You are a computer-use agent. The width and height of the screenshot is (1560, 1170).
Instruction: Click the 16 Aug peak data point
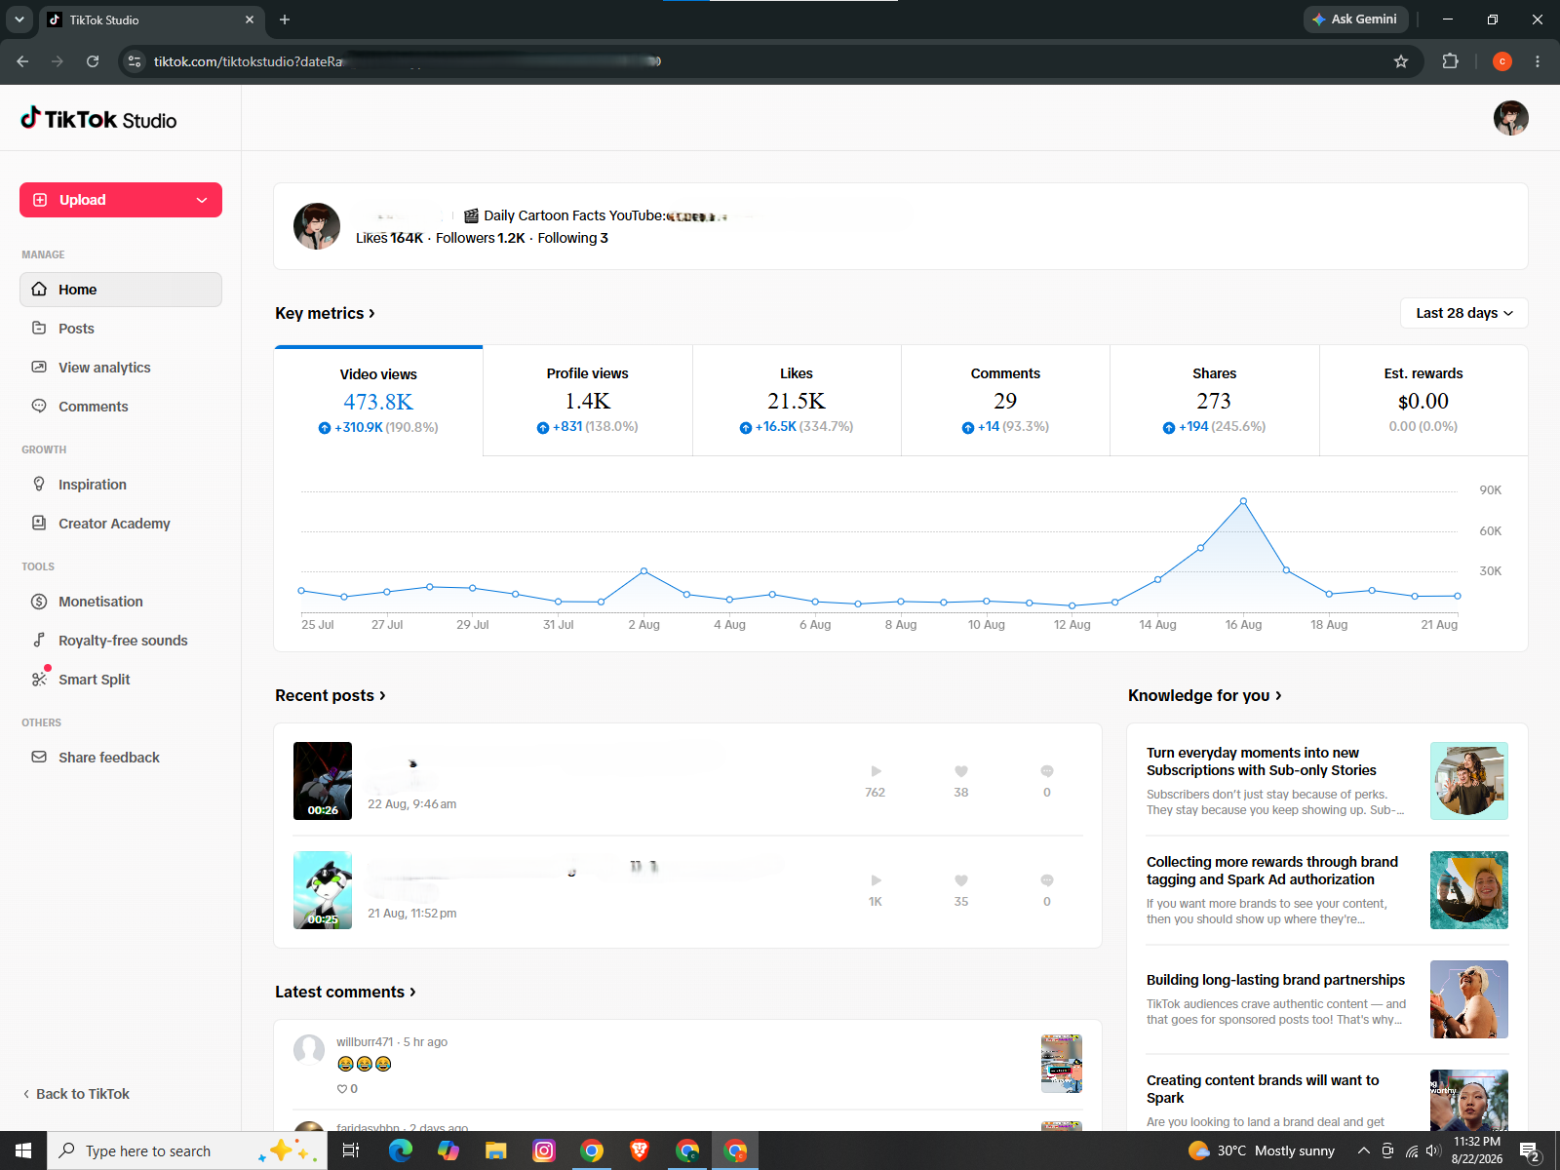[x=1243, y=501]
